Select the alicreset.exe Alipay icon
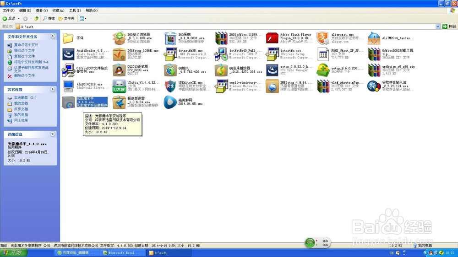The image size is (458, 257). (x=323, y=38)
